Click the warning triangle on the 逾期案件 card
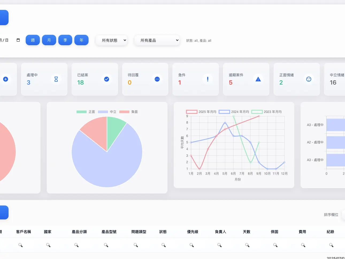Viewport: 345px width, 259px height. [258, 79]
